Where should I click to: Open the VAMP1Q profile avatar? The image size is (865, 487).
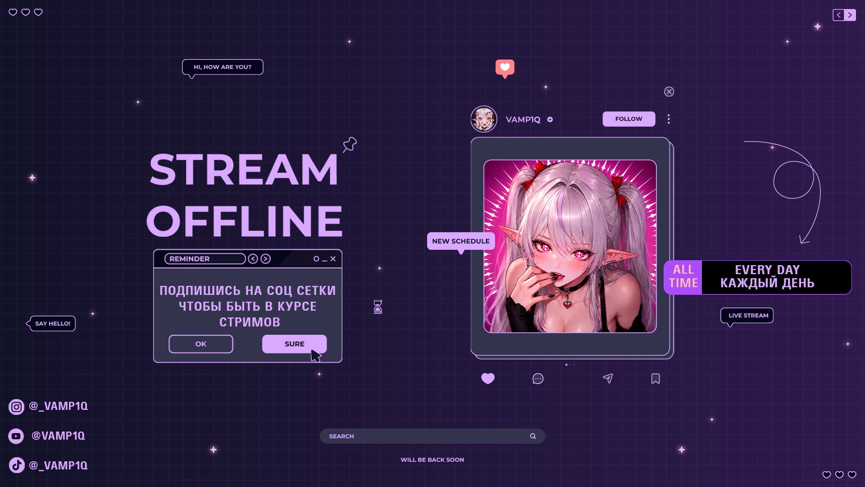coord(484,119)
